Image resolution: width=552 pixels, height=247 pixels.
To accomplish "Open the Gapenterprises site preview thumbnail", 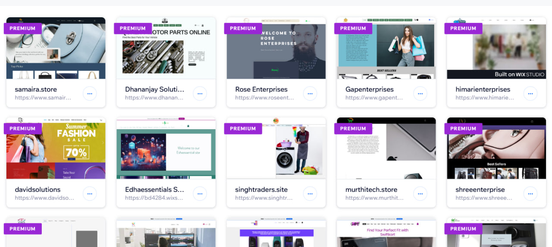I will coord(386,48).
